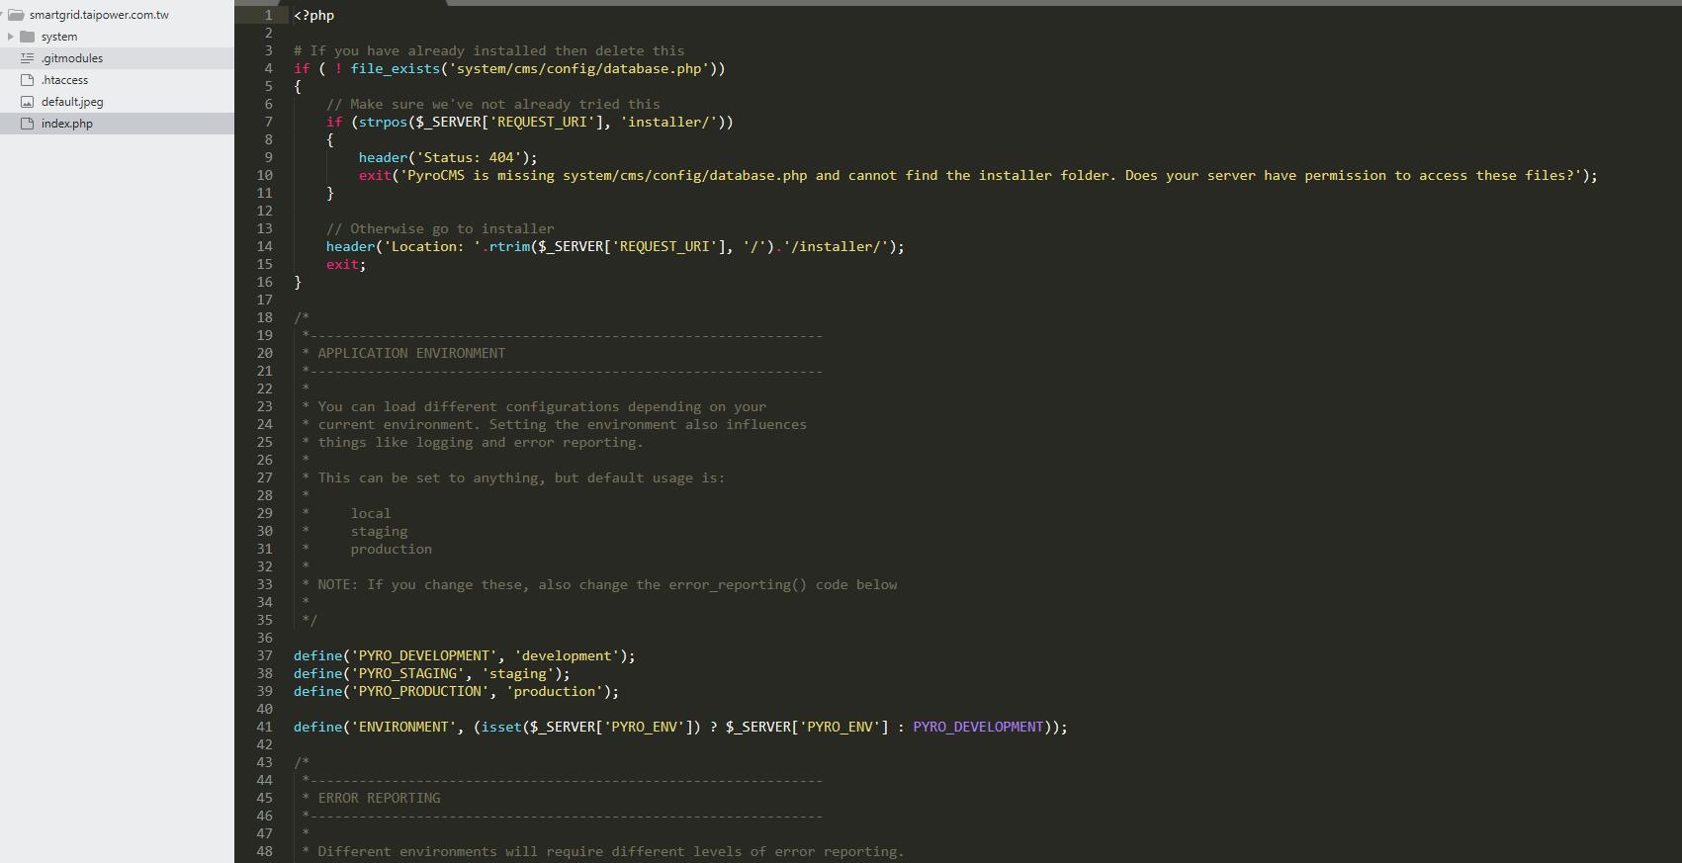Click the 'ERROR REPORTING' comment heading

coord(379,798)
